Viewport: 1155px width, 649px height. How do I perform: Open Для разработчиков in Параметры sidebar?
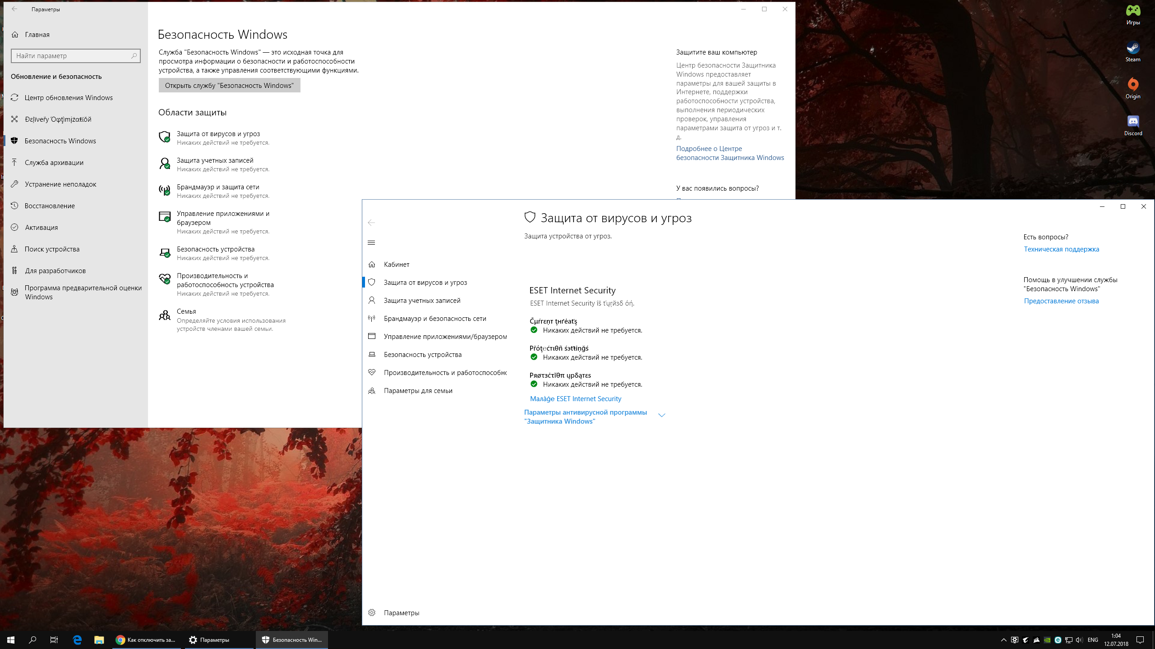click(x=76, y=271)
